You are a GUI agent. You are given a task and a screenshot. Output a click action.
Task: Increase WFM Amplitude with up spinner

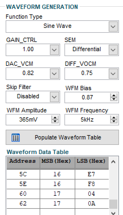pos(55,118)
